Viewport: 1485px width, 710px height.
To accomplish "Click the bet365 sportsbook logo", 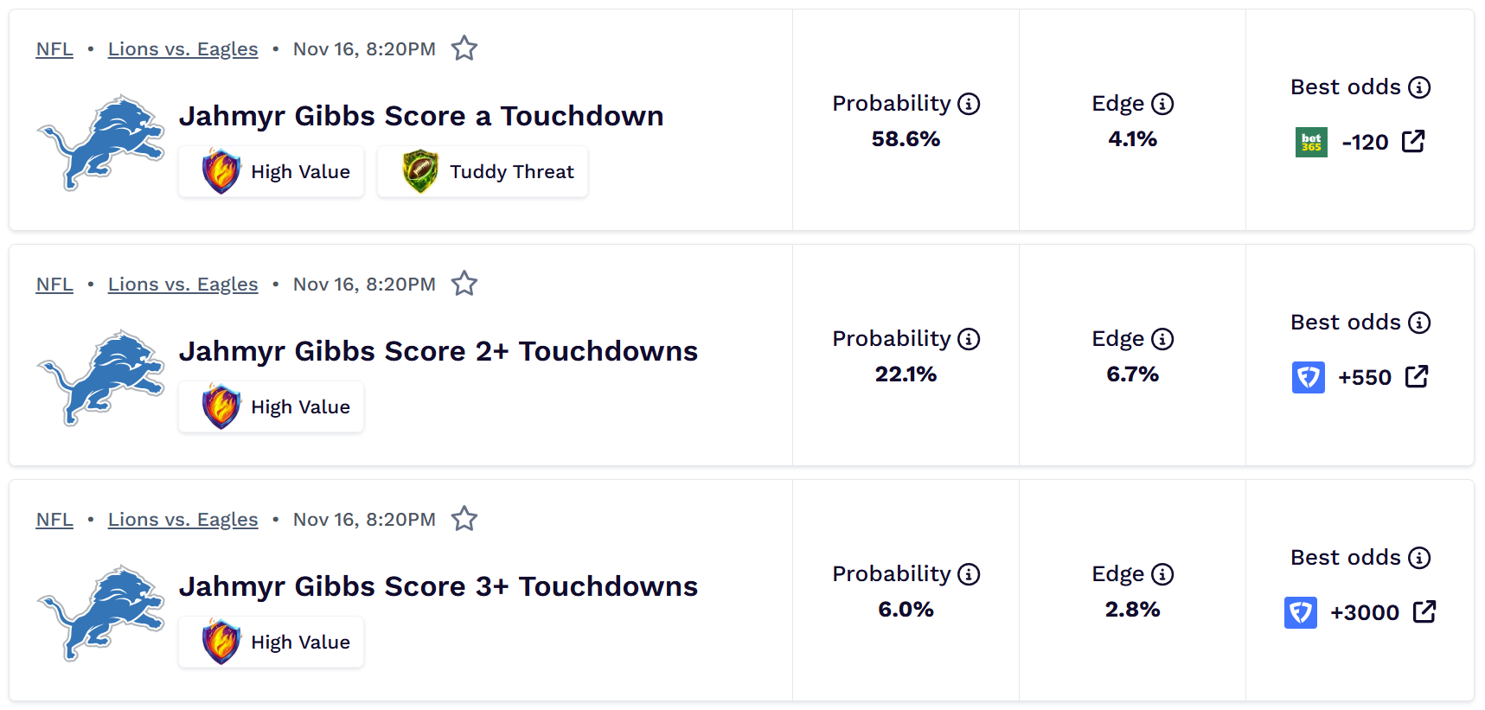I will pos(1311,142).
